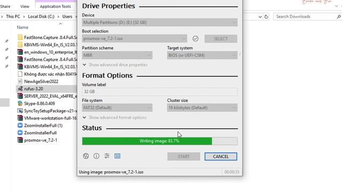The height and width of the screenshot is (192, 342).
Task: Click the Volume label field showing 32 GB
Action: coord(160,92)
